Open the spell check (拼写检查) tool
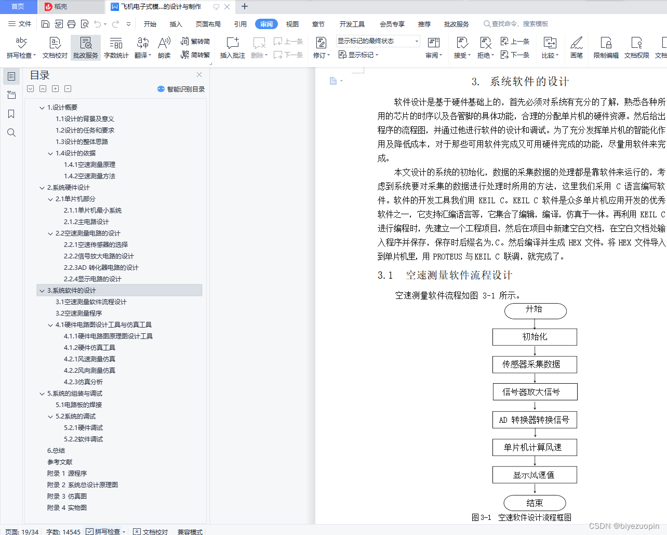Screen dimensions: 667x535 21,47
